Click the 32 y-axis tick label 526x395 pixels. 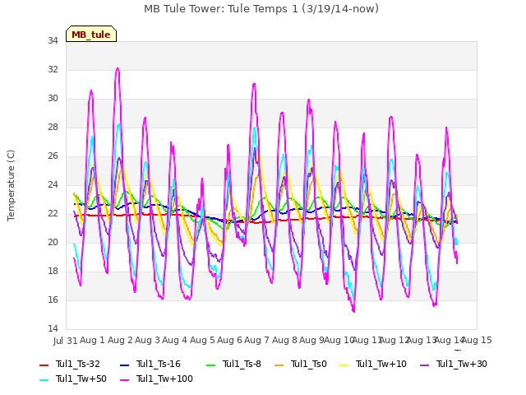coord(53,69)
